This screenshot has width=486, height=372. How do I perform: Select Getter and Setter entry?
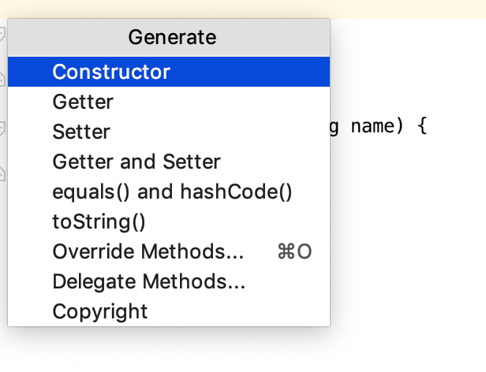pyautogui.click(x=136, y=162)
